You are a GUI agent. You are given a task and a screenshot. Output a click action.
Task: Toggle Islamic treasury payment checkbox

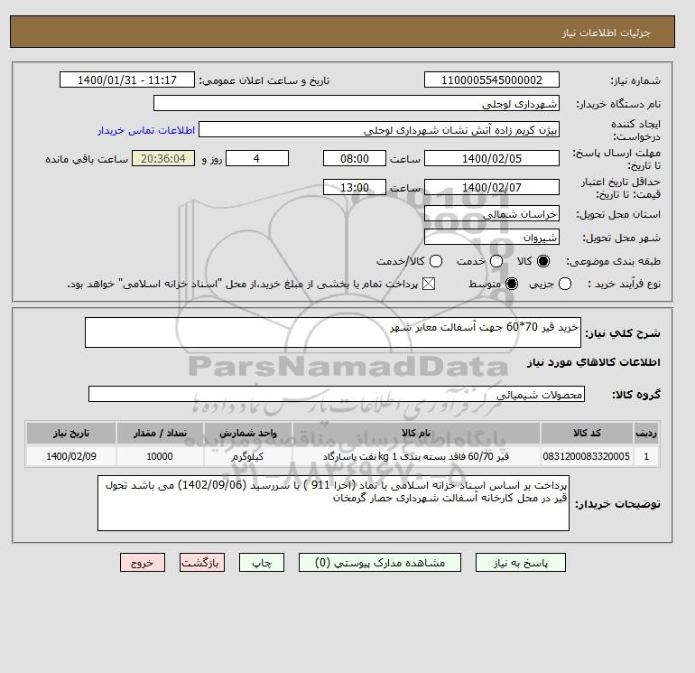point(429,284)
